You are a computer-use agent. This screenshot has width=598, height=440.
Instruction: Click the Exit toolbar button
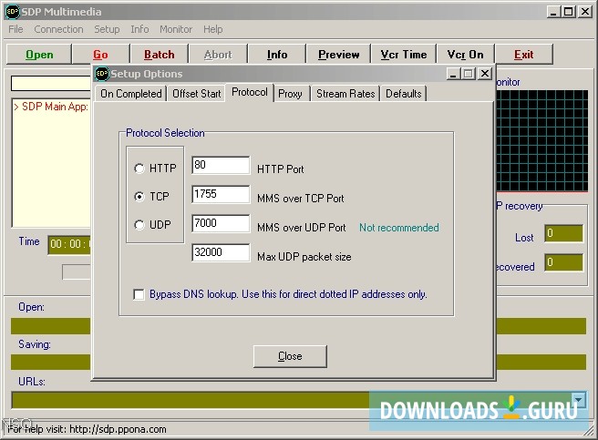point(523,55)
